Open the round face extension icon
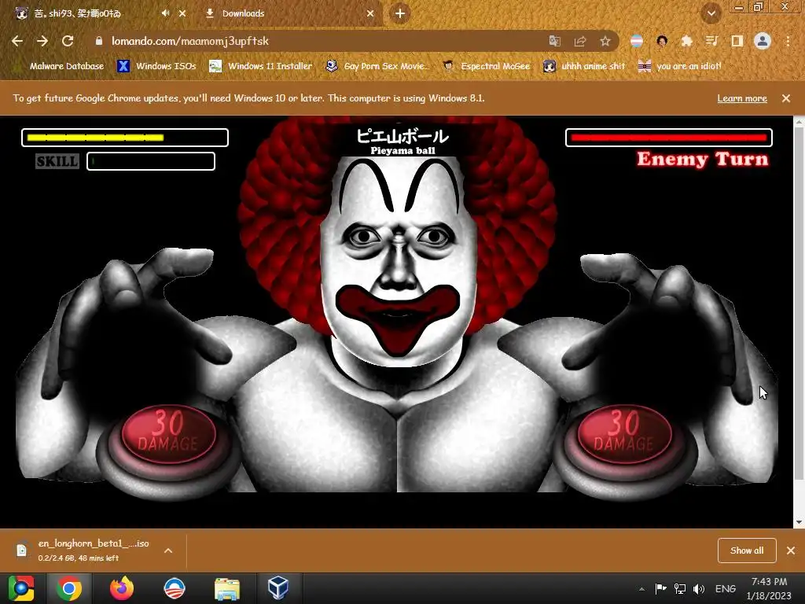Screen dimensions: 805x604 662,41
